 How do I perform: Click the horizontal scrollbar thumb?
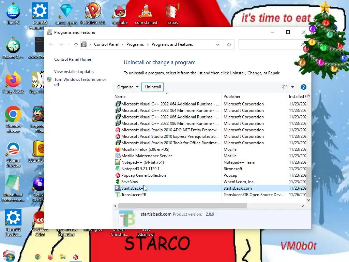tap(183, 206)
